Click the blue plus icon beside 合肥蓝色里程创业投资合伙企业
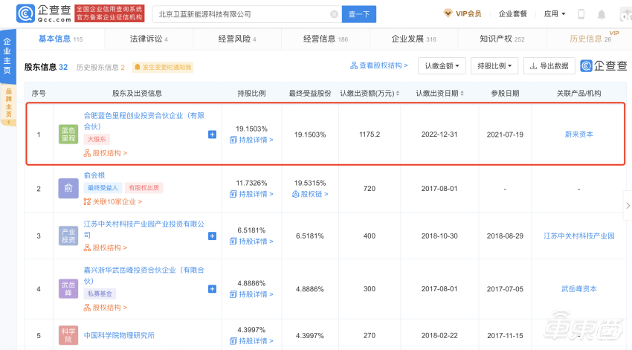Image resolution: width=632 pixels, height=350 pixels. (x=212, y=135)
